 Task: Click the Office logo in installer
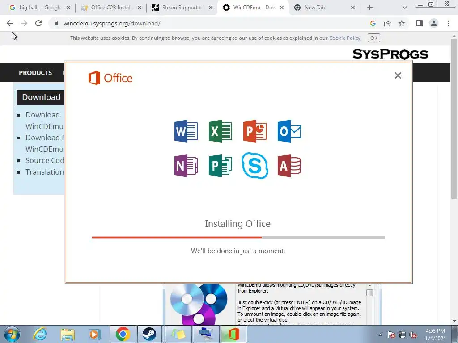click(110, 78)
